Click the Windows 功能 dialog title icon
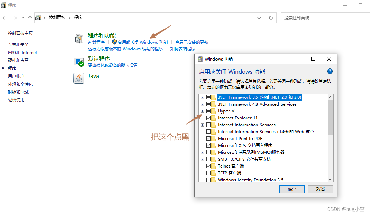 click(x=200, y=59)
